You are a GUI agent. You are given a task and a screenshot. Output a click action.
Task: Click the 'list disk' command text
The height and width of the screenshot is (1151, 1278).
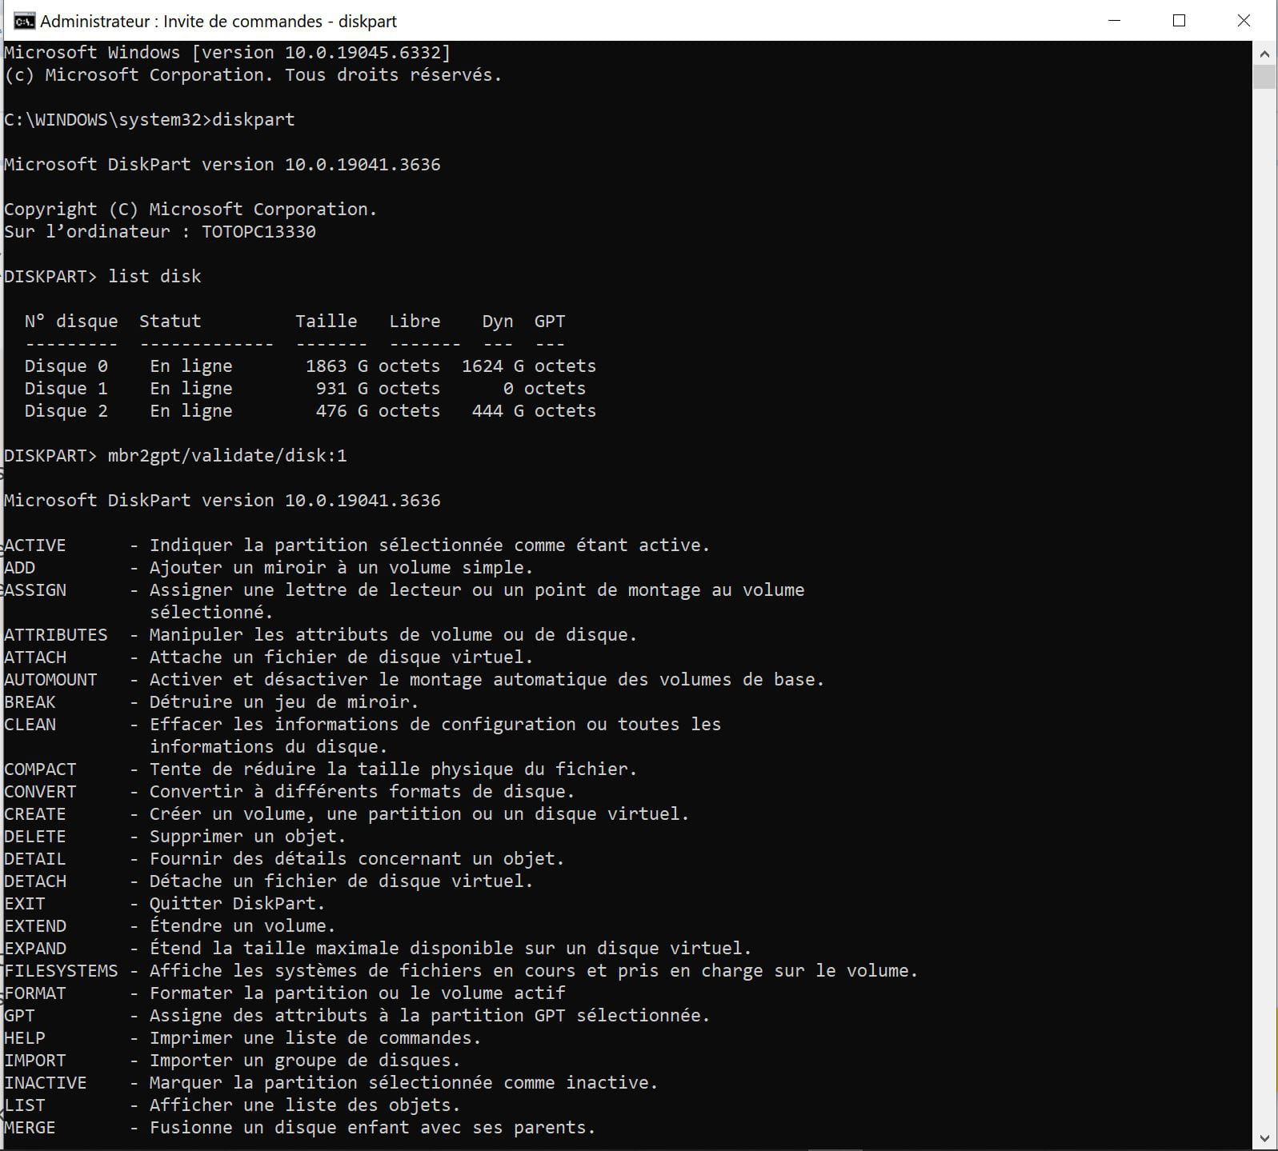tap(154, 277)
